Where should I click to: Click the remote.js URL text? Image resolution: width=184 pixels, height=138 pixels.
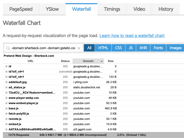[x=15, y=119]
